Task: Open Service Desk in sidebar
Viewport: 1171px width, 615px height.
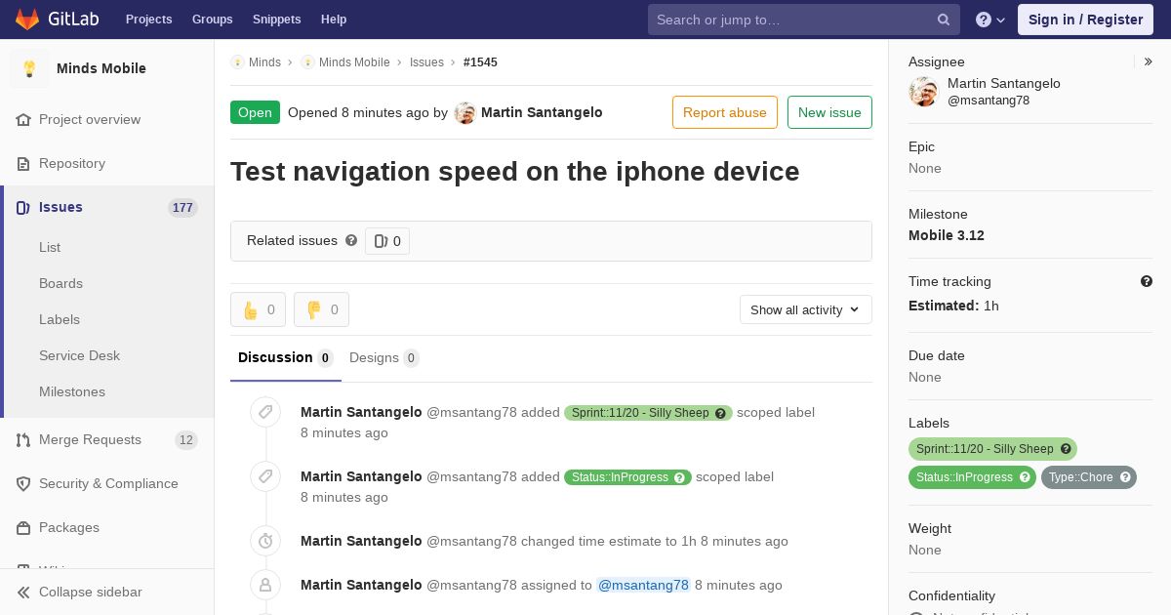Action: pyautogui.click(x=79, y=355)
